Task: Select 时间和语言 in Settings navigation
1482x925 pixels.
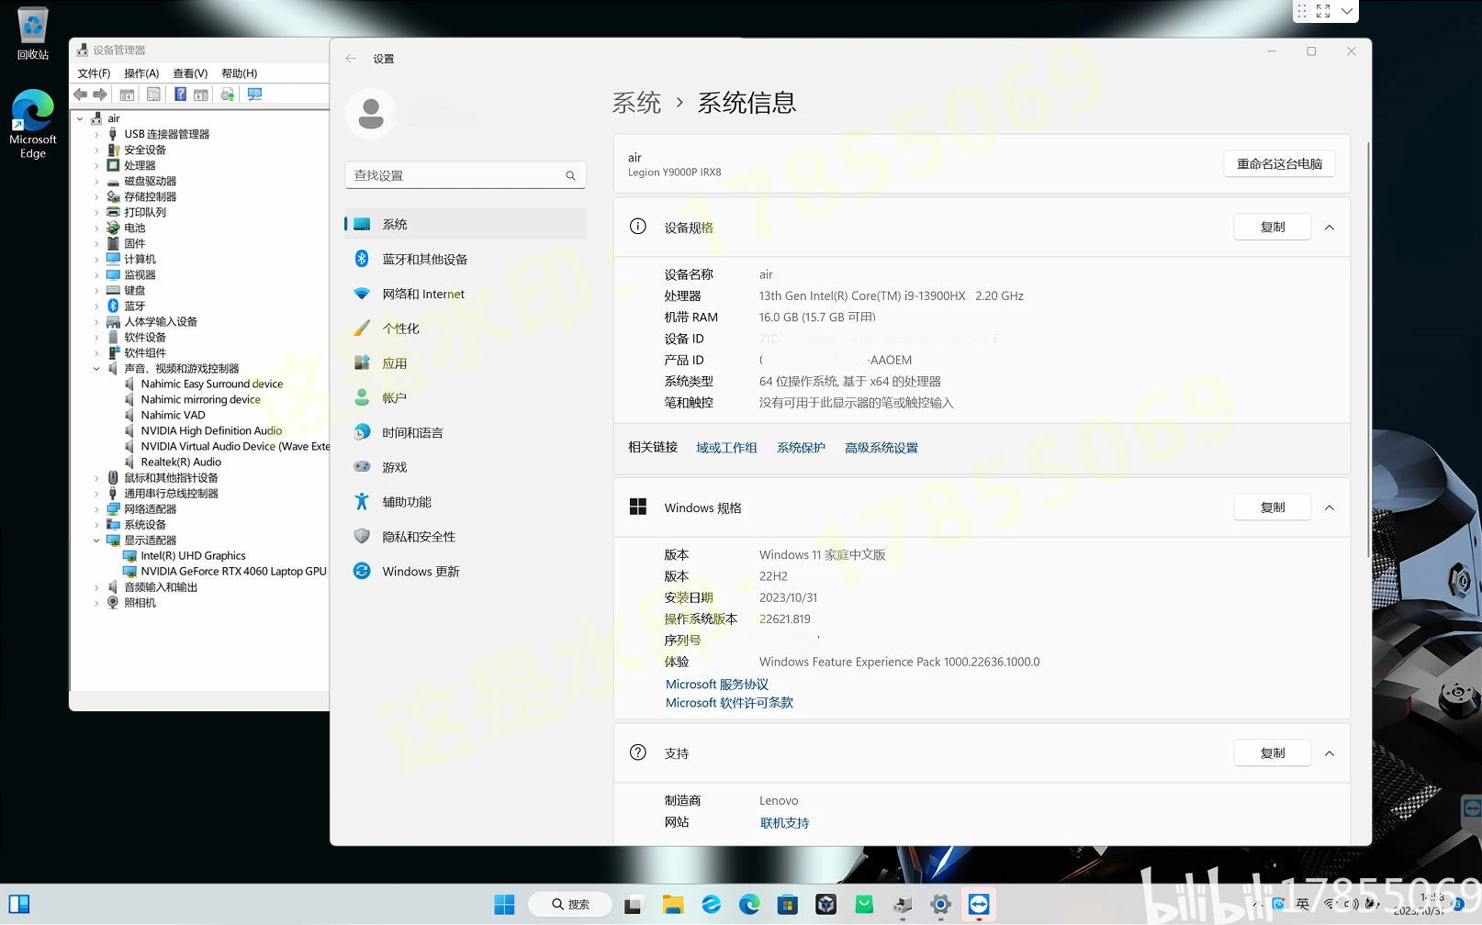Action: pos(466,432)
